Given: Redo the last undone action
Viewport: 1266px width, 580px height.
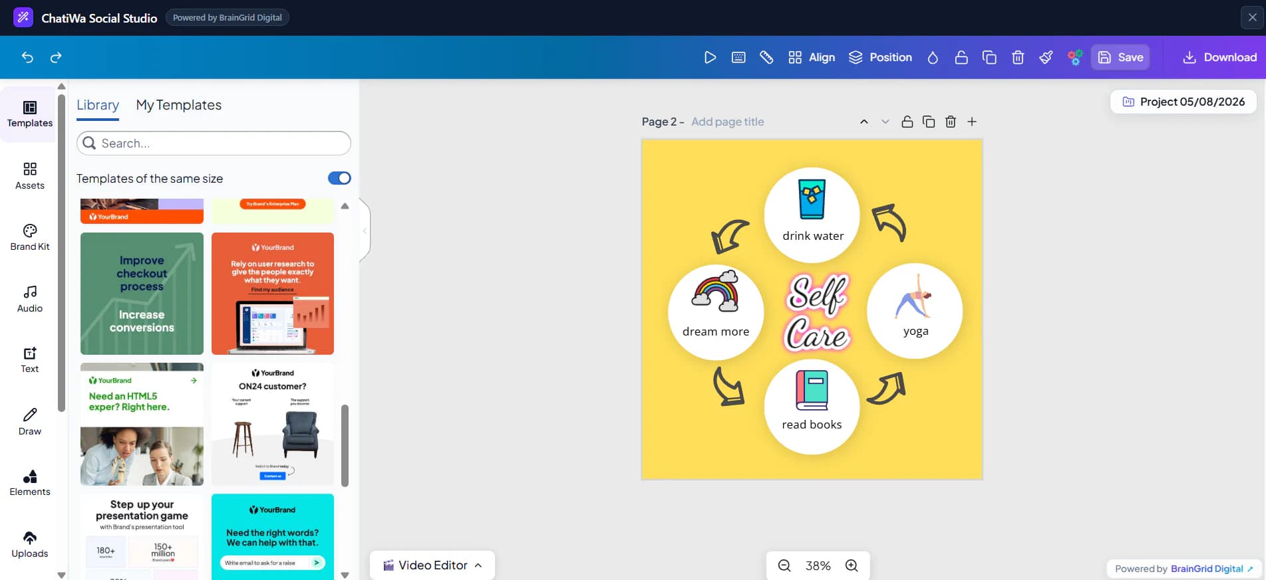Looking at the screenshot, I should [56, 57].
